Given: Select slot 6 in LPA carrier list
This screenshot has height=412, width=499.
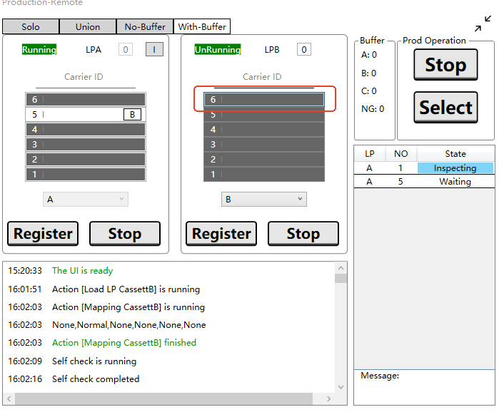Looking at the screenshot, I should [86, 99].
